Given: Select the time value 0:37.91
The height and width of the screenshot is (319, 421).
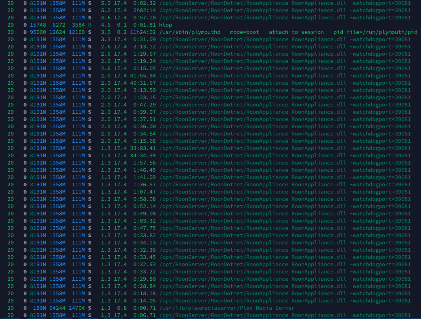Looking at the screenshot, I should point(145,119).
